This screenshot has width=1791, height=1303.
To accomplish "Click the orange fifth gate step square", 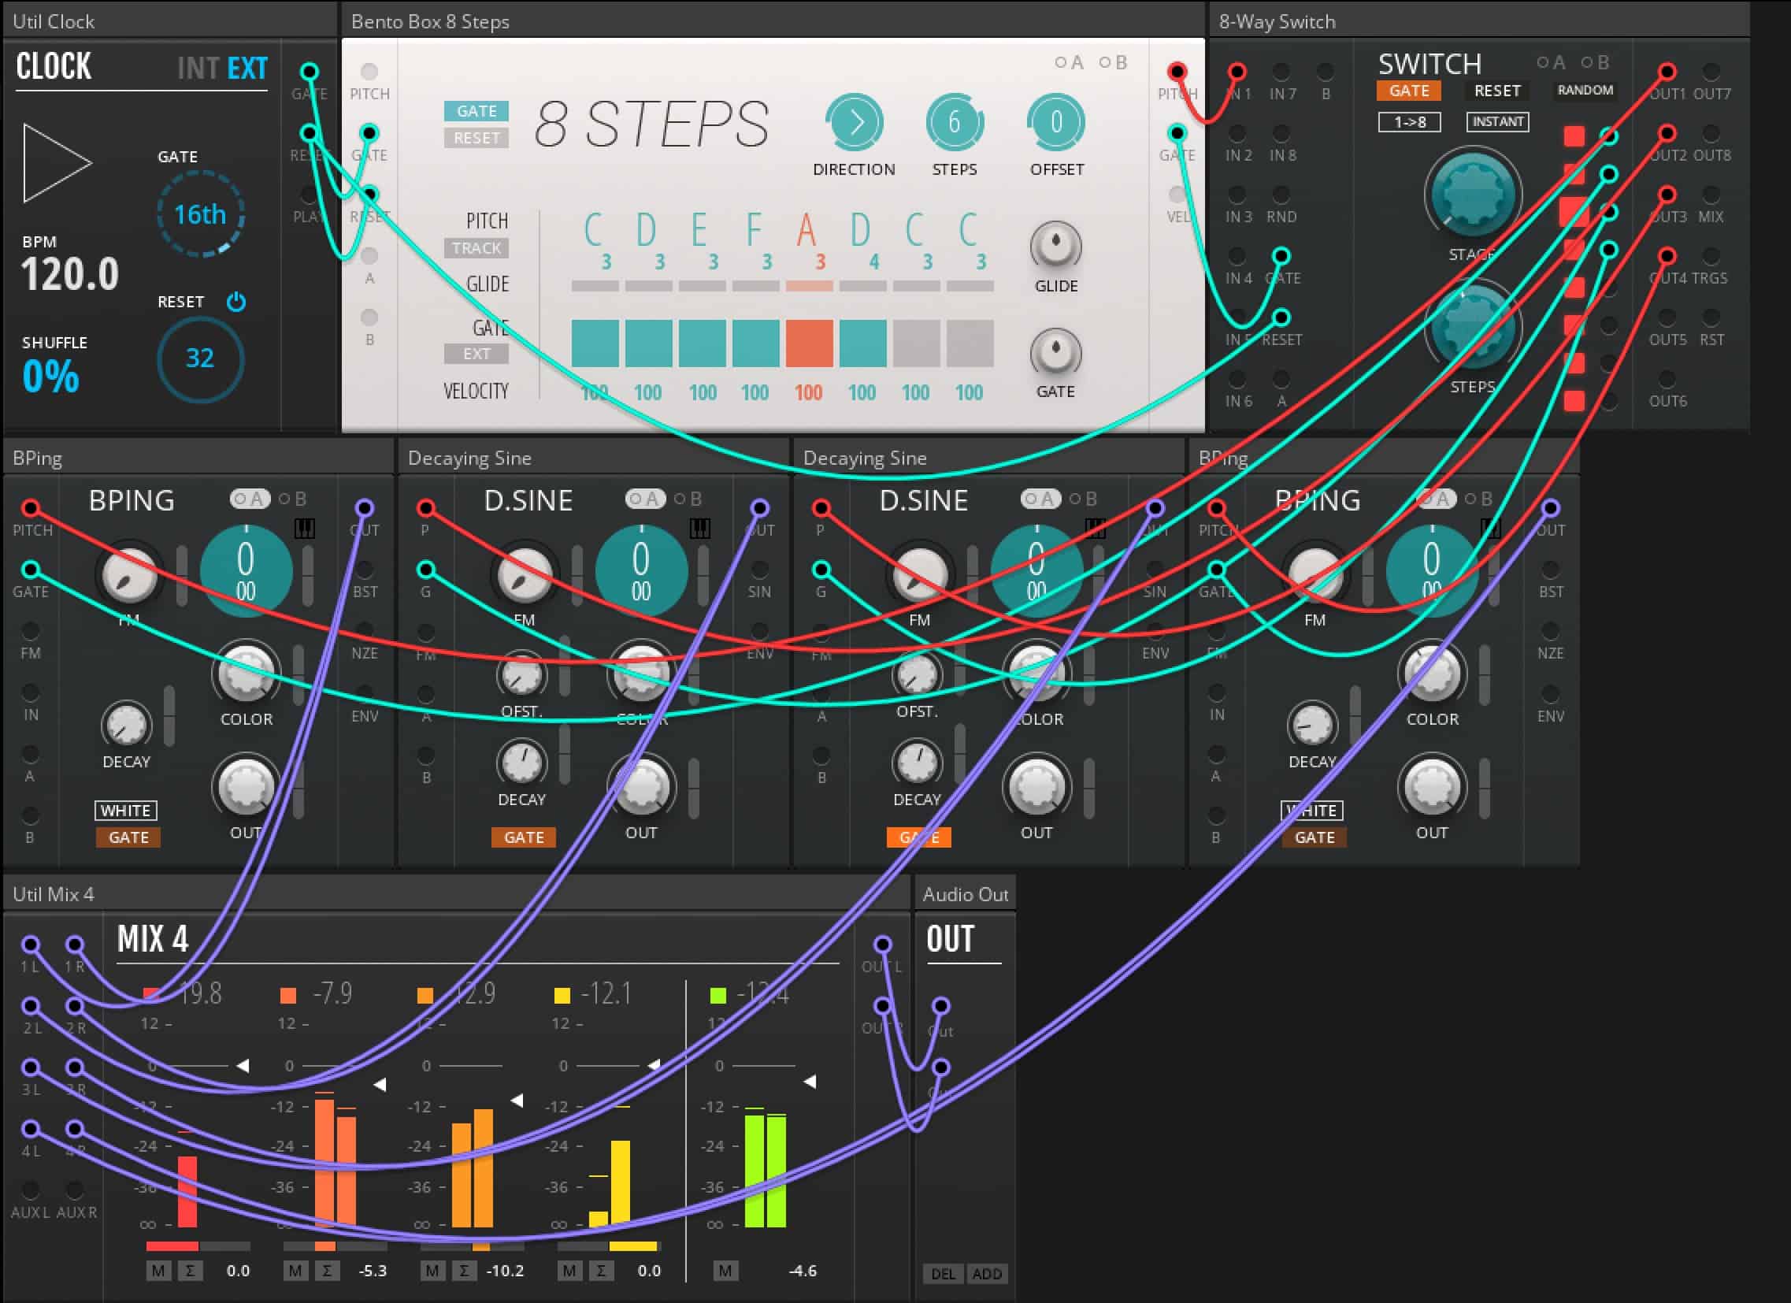I will (x=809, y=343).
